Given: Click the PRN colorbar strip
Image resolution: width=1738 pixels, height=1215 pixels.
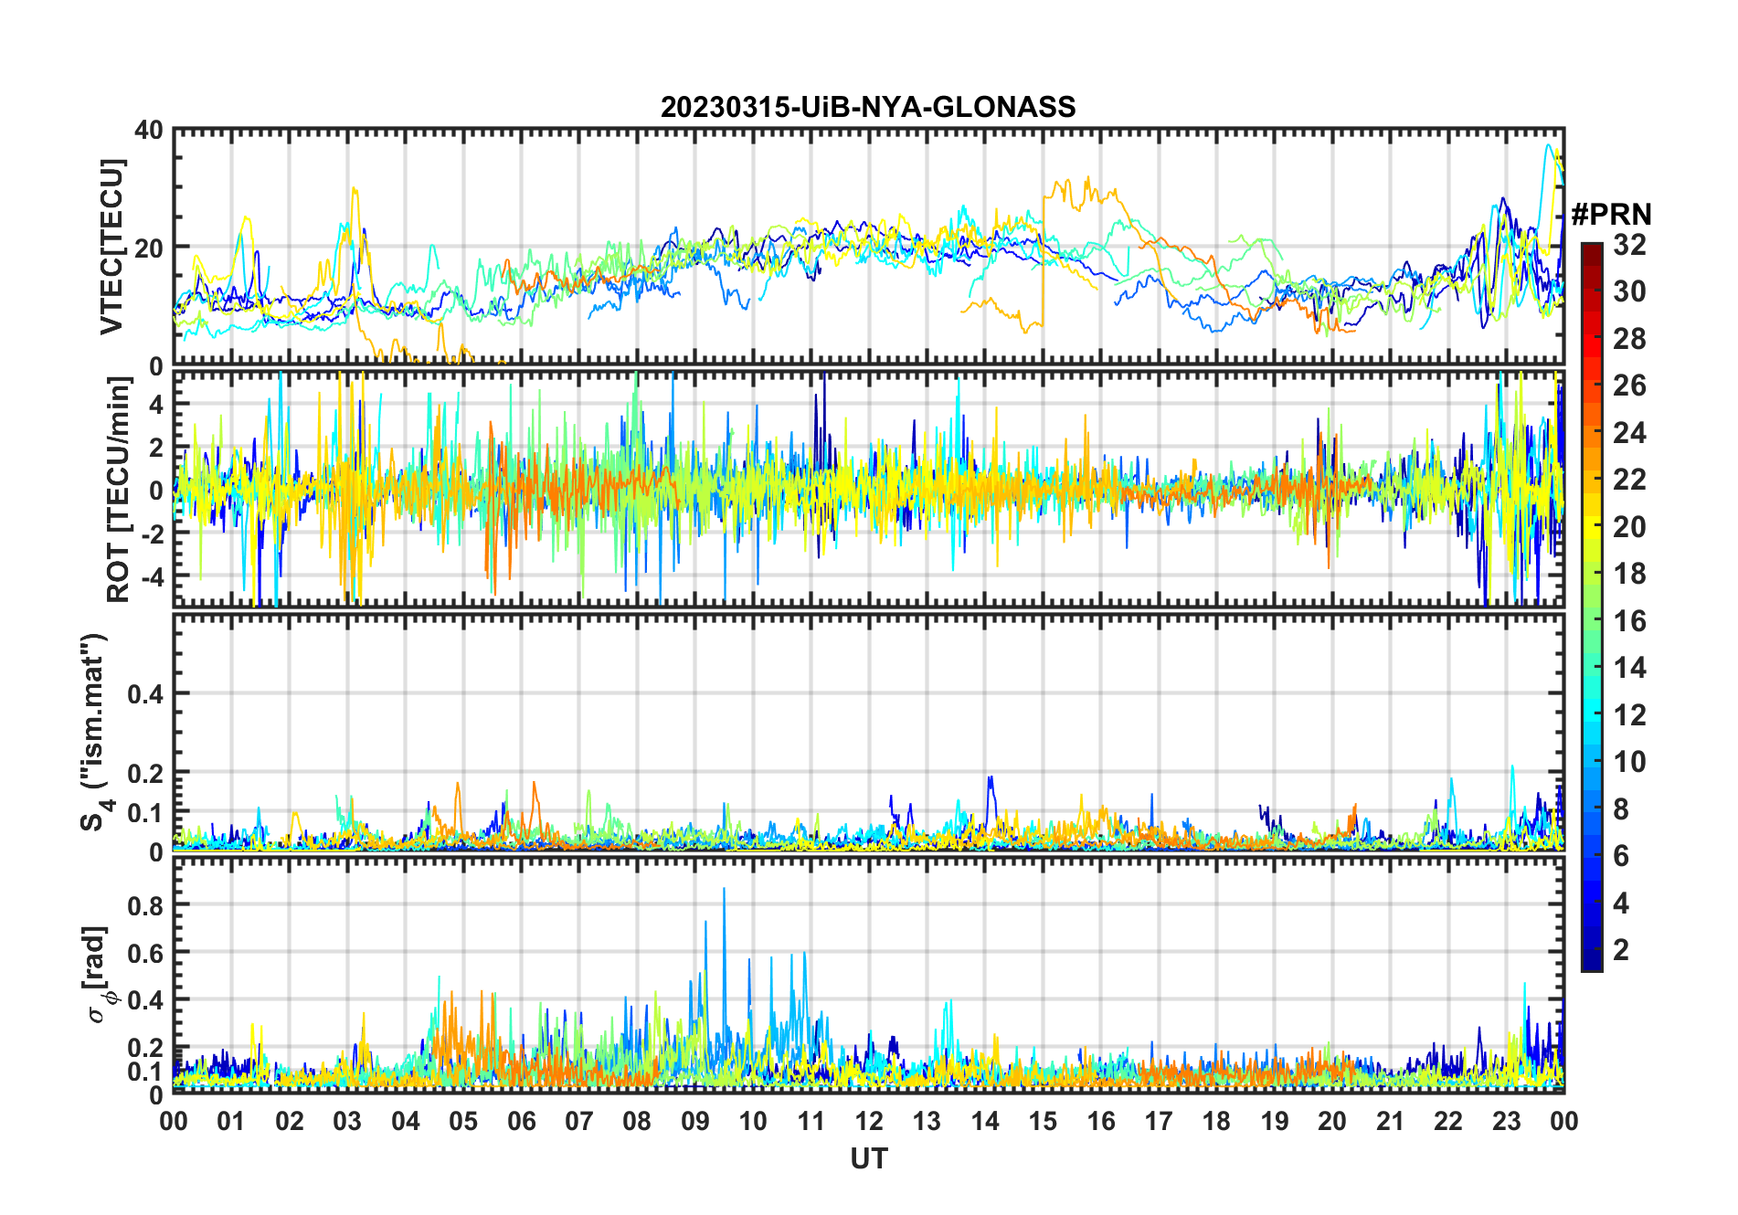Looking at the screenshot, I should pos(1591,607).
